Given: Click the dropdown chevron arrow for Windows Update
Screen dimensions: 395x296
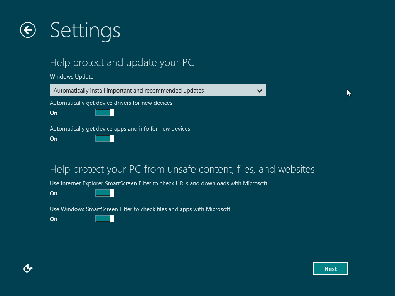Looking at the screenshot, I should 260,91.
